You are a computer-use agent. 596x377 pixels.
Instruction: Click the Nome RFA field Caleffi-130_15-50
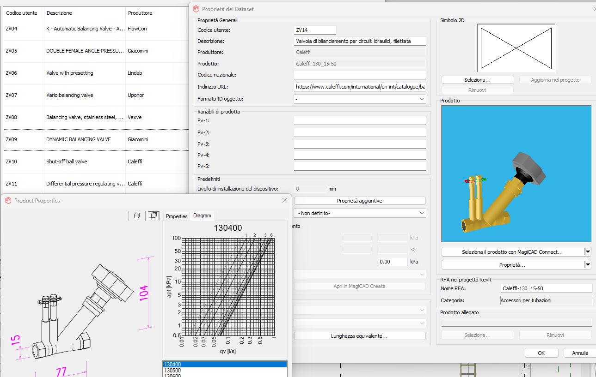546,288
